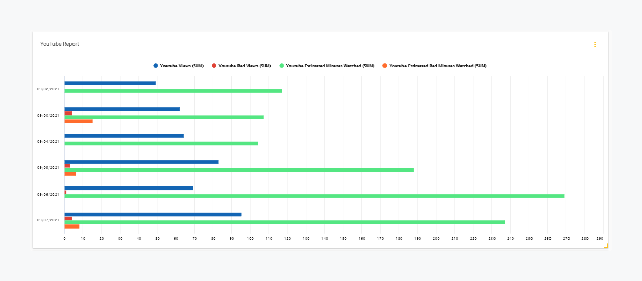Select the blue bar for 09/02/2021
The width and height of the screenshot is (642, 281).
109,83
